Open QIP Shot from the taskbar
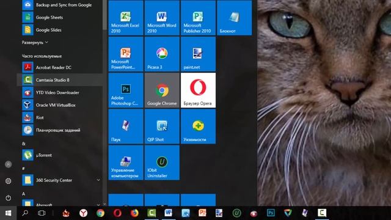391x220 pixels. (186, 213)
